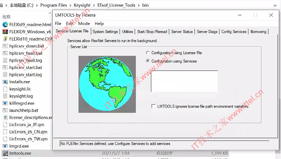Click the lmtools.exe application icon

pos(5,153)
